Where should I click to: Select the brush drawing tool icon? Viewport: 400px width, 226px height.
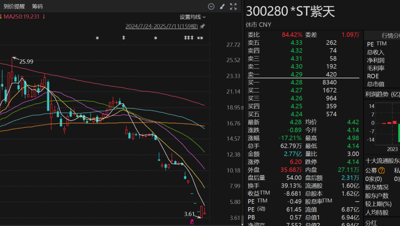point(222,6)
